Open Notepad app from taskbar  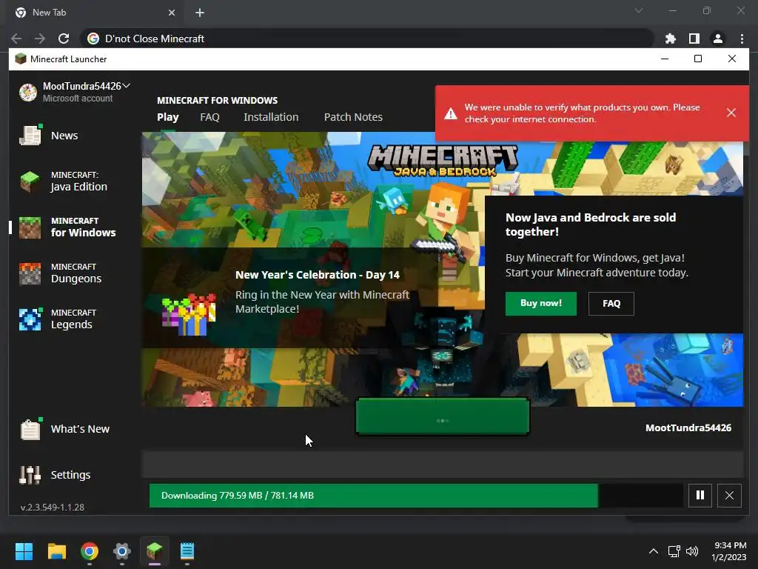(187, 551)
